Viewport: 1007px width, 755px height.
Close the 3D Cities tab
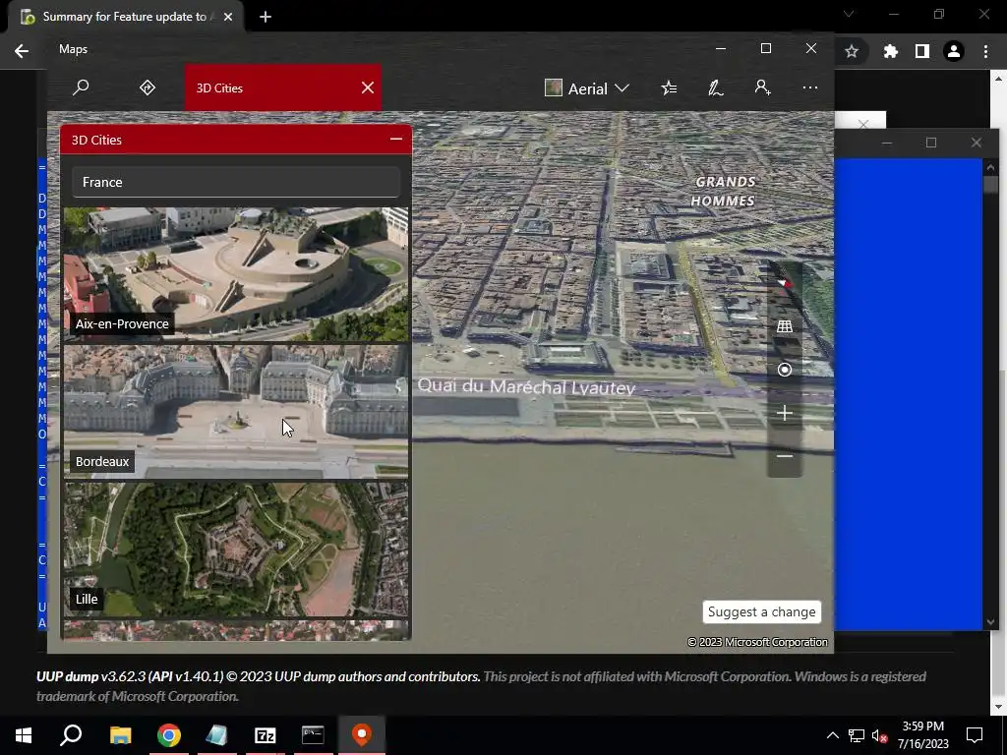[x=368, y=87]
